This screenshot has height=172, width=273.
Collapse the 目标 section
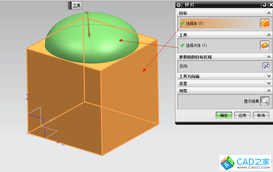coord(269,13)
